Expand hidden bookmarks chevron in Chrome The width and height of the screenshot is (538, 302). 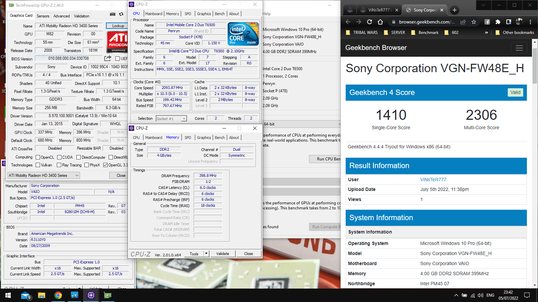[x=486, y=33]
